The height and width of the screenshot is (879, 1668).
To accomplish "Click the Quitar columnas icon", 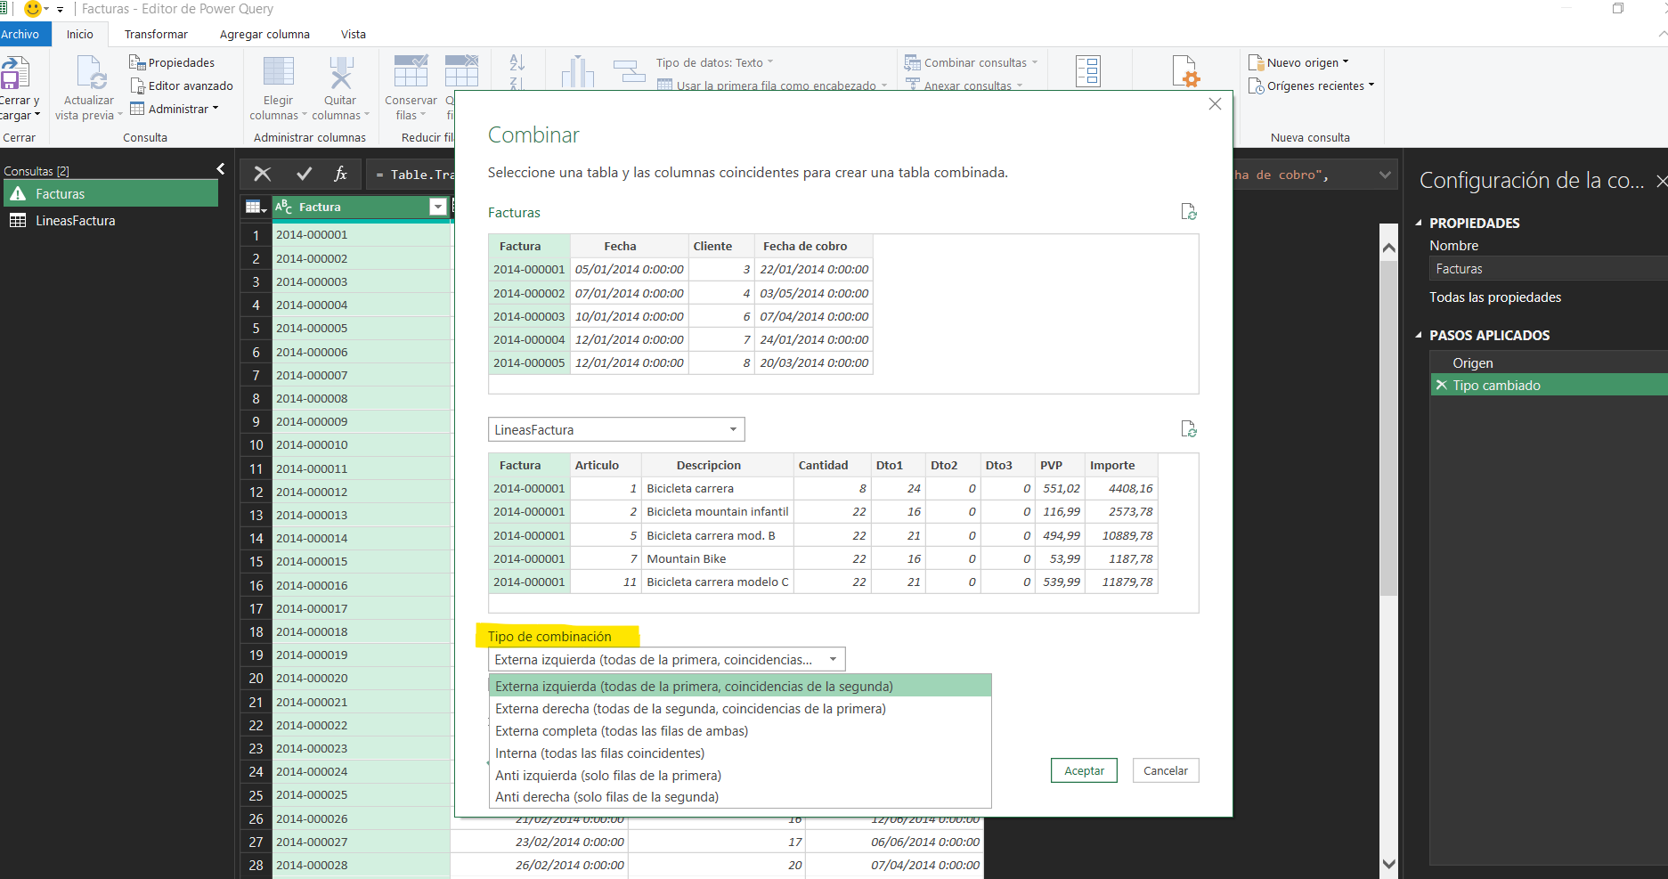I will click(x=340, y=72).
